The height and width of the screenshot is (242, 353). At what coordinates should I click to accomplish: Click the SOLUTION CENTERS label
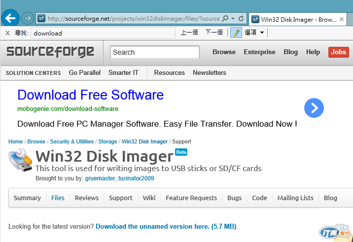tap(34, 73)
